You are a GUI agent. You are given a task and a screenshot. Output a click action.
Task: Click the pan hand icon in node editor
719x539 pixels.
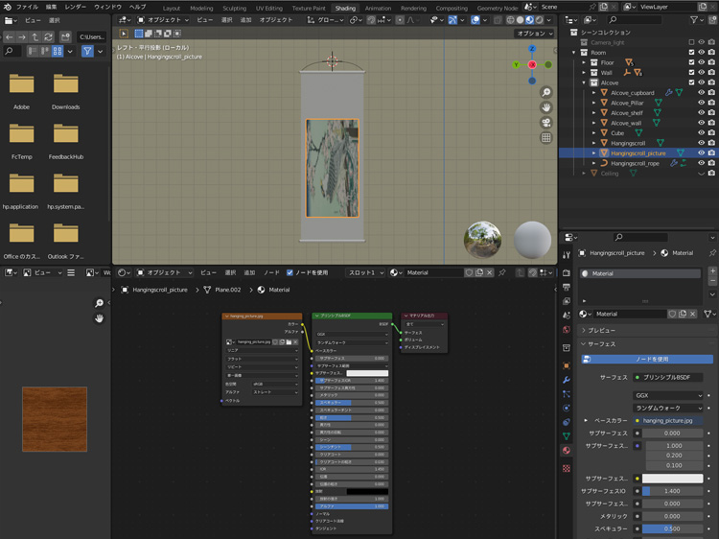tap(99, 318)
